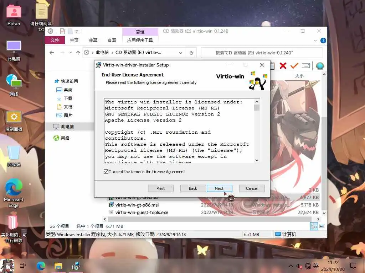The image size is (365, 273).
Task: Open the Hutao folder on desktop
Action: tap(14, 15)
